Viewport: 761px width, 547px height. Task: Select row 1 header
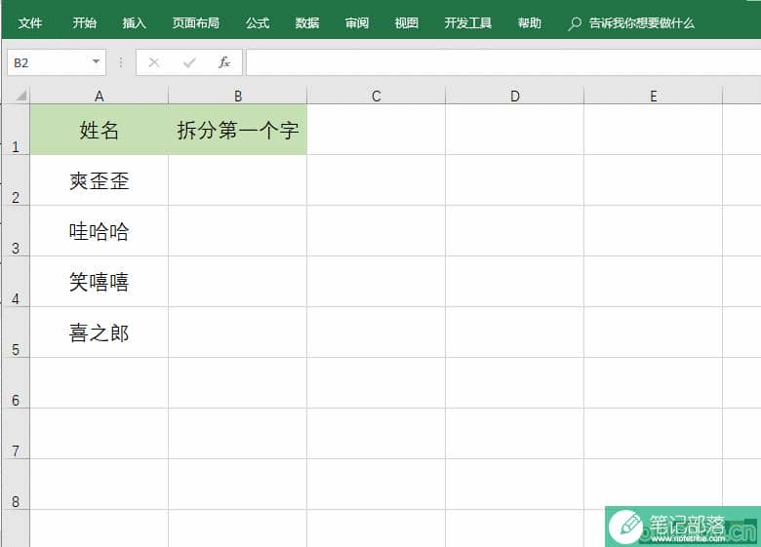tap(16, 130)
